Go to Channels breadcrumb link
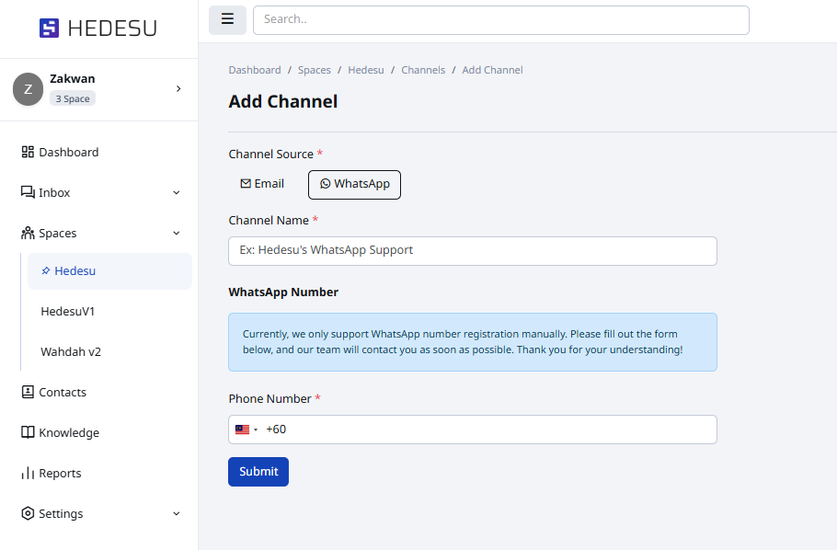The width and height of the screenshot is (837, 550). pos(423,70)
